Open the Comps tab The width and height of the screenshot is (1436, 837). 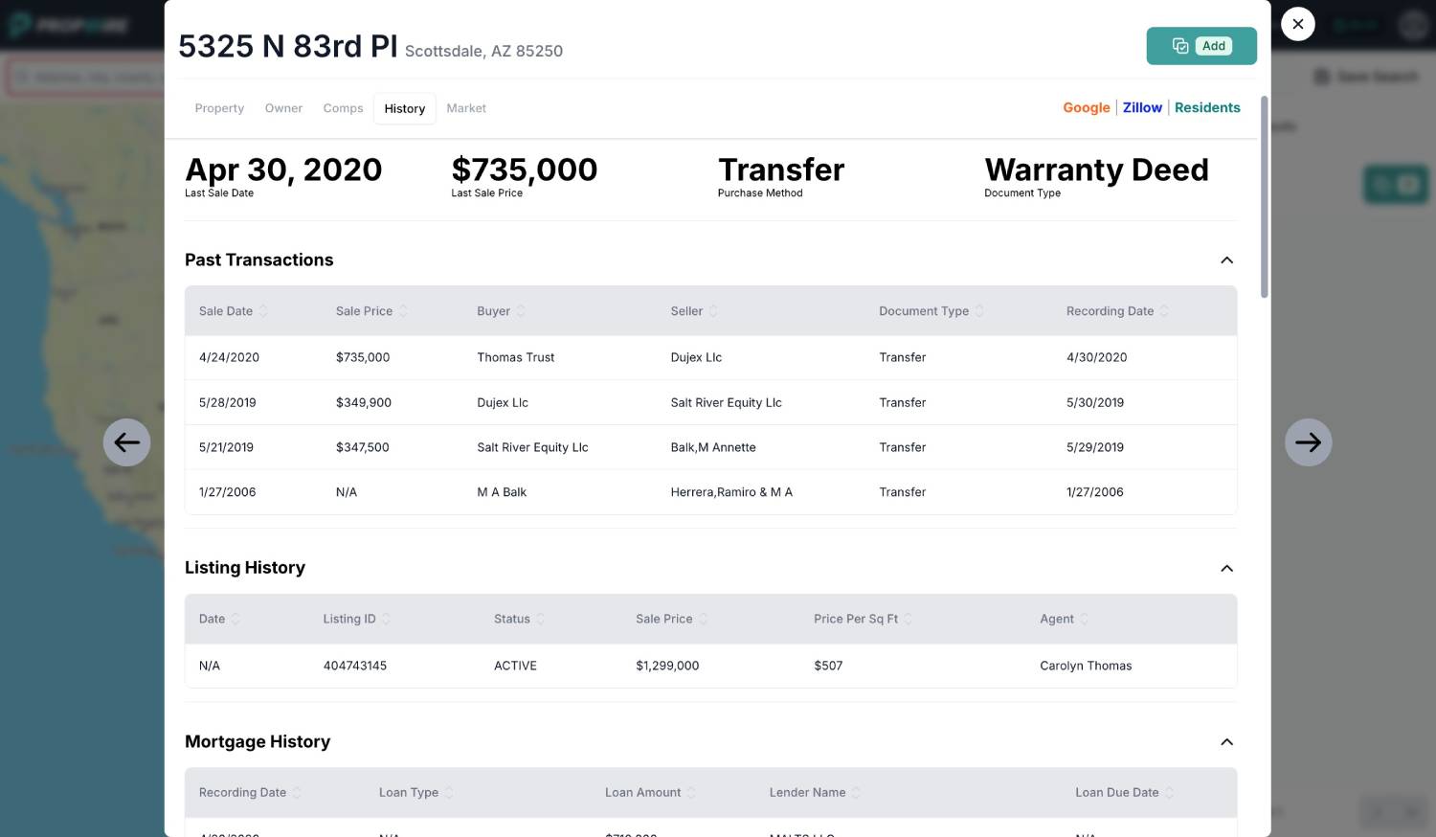tap(343, 108)
